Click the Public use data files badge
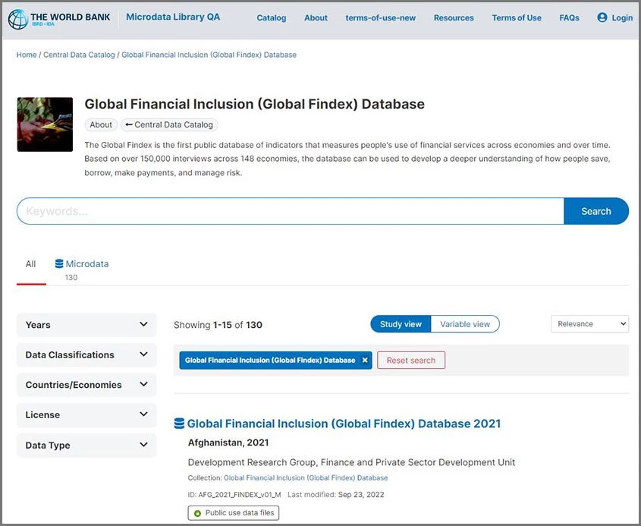641x526 pixels. 234,513
